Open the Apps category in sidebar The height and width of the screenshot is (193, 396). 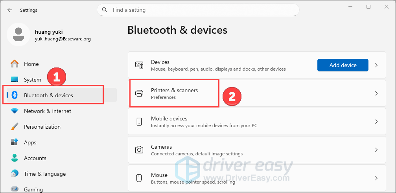coord(30,142)
